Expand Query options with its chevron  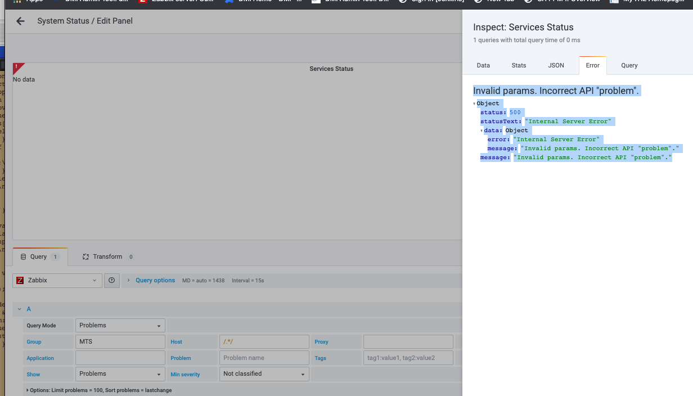click(129, 280)
